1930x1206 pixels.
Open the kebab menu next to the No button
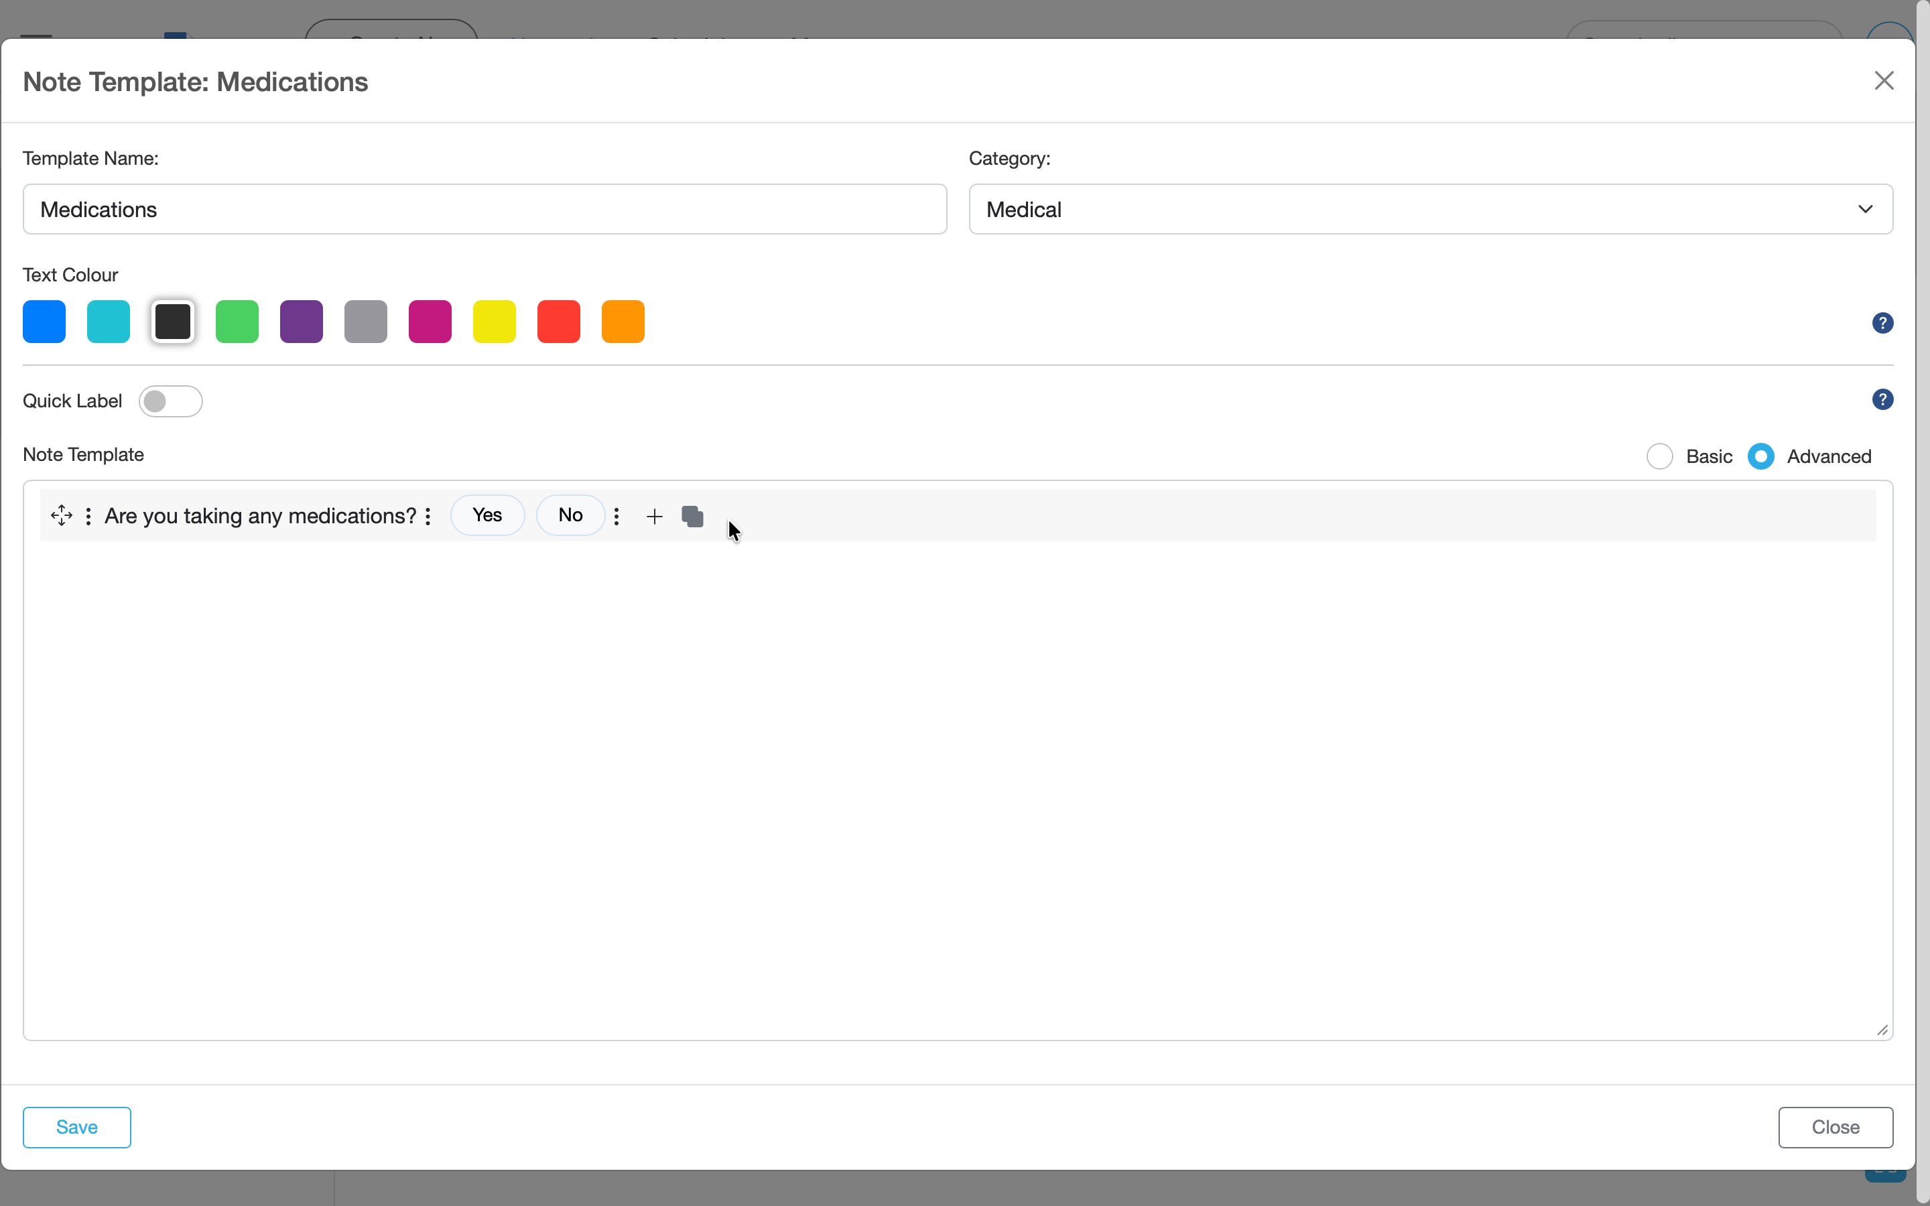tap(618, 515)
